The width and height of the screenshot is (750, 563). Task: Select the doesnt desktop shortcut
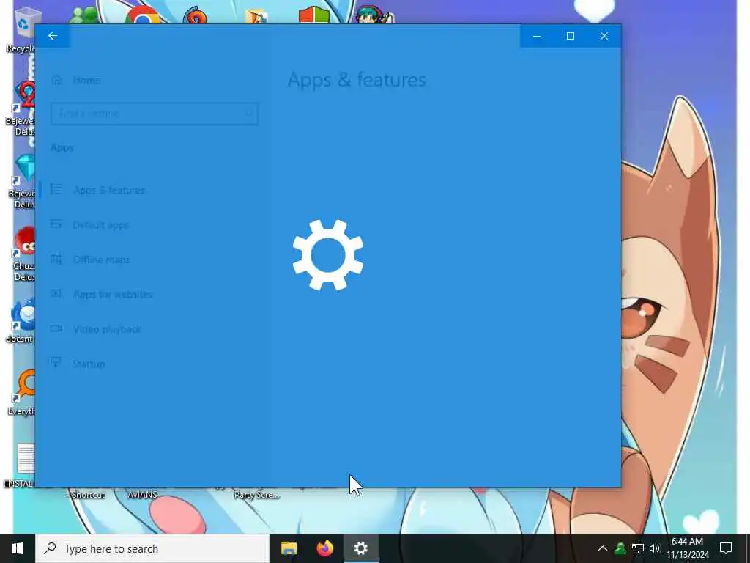21,321
